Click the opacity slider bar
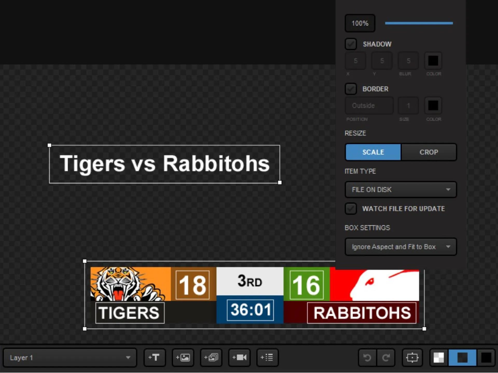This screenshot has height=373, width=498. pyautogui.click(x=419, y=23)
